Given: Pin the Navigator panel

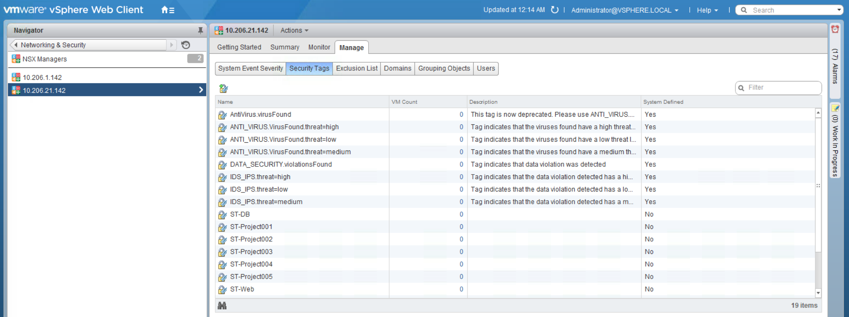Looking at the screenshot, I should [x=200, y=31].
